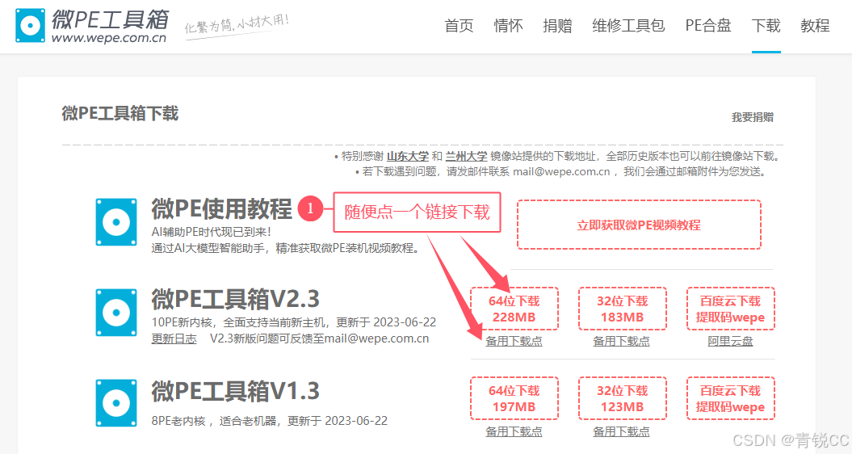Click the WePE logo icon in header
The image size is (852, 454).
pyautogui.click(x=30, y=25)
